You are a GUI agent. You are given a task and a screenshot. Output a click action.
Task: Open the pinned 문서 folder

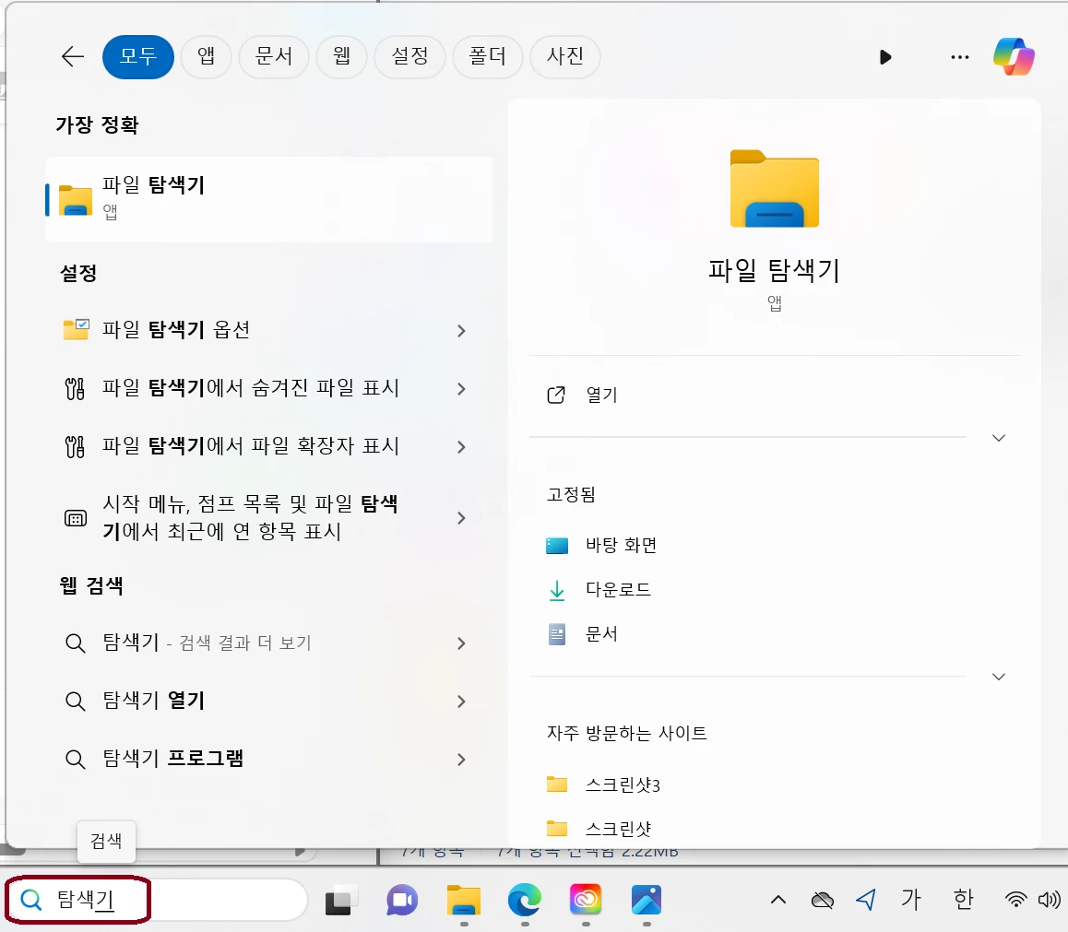coord(602,634)
